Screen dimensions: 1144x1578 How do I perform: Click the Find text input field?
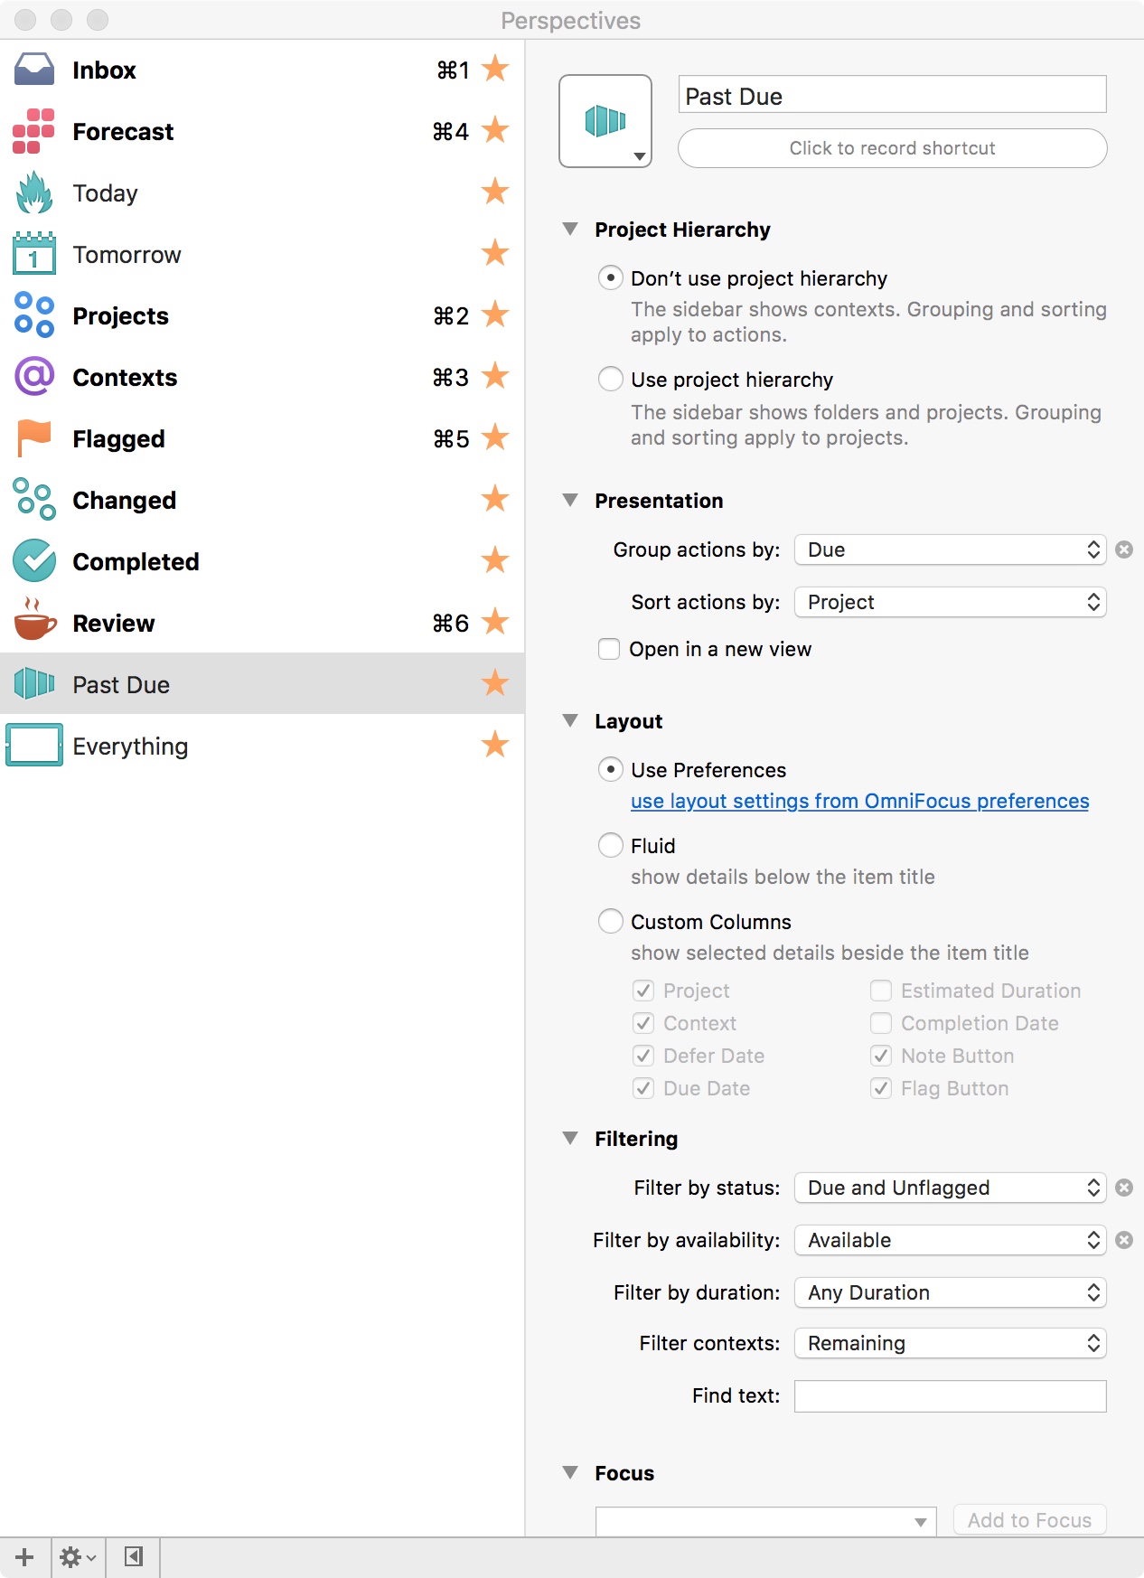coord(950,1395)
